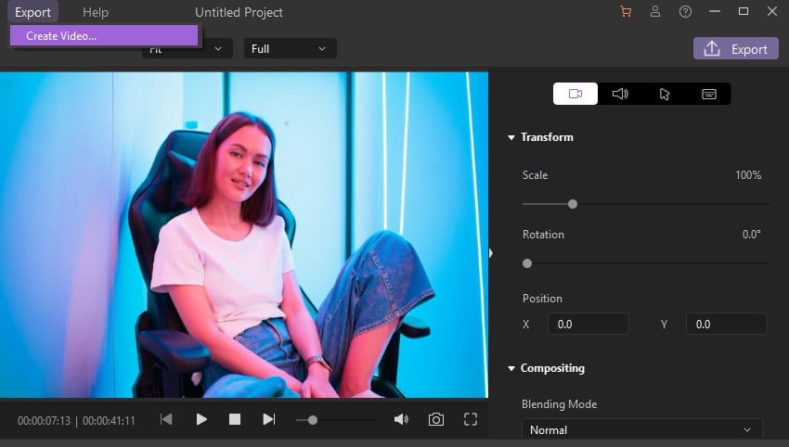Maximize the application window
789x447 pixels.
(744, 11)
